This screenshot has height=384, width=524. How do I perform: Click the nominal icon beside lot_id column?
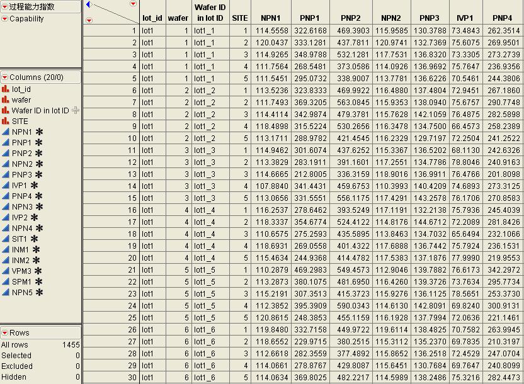(5, 89)
